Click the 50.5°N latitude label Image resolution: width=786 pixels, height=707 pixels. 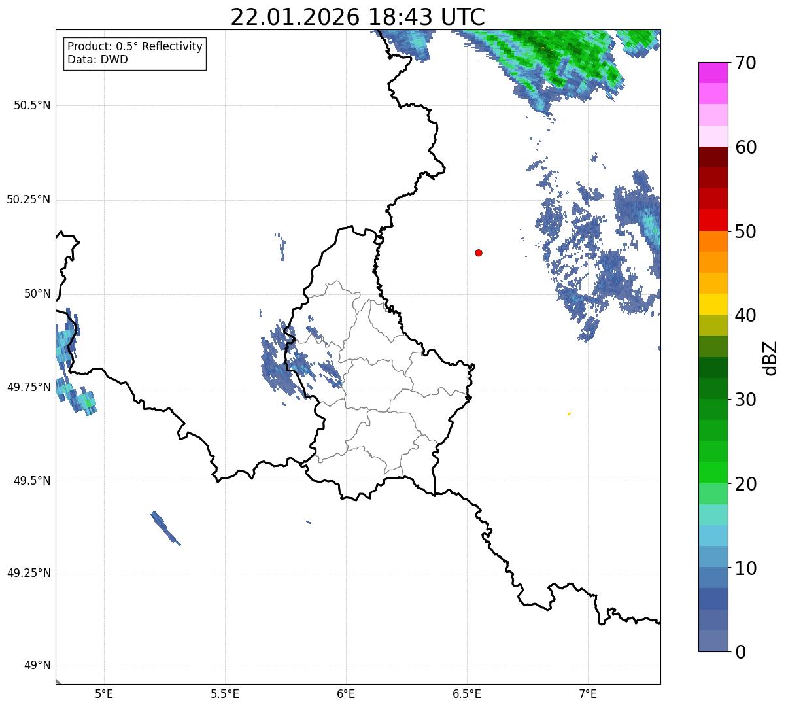(32, 105)
